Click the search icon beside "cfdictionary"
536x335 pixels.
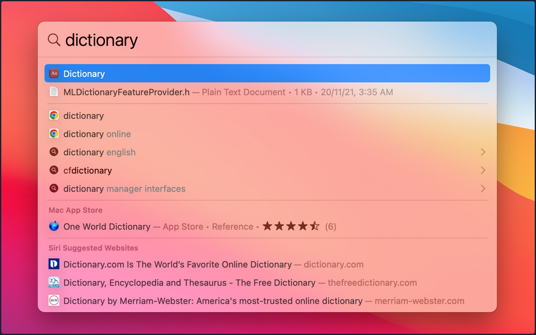point(53,170)
